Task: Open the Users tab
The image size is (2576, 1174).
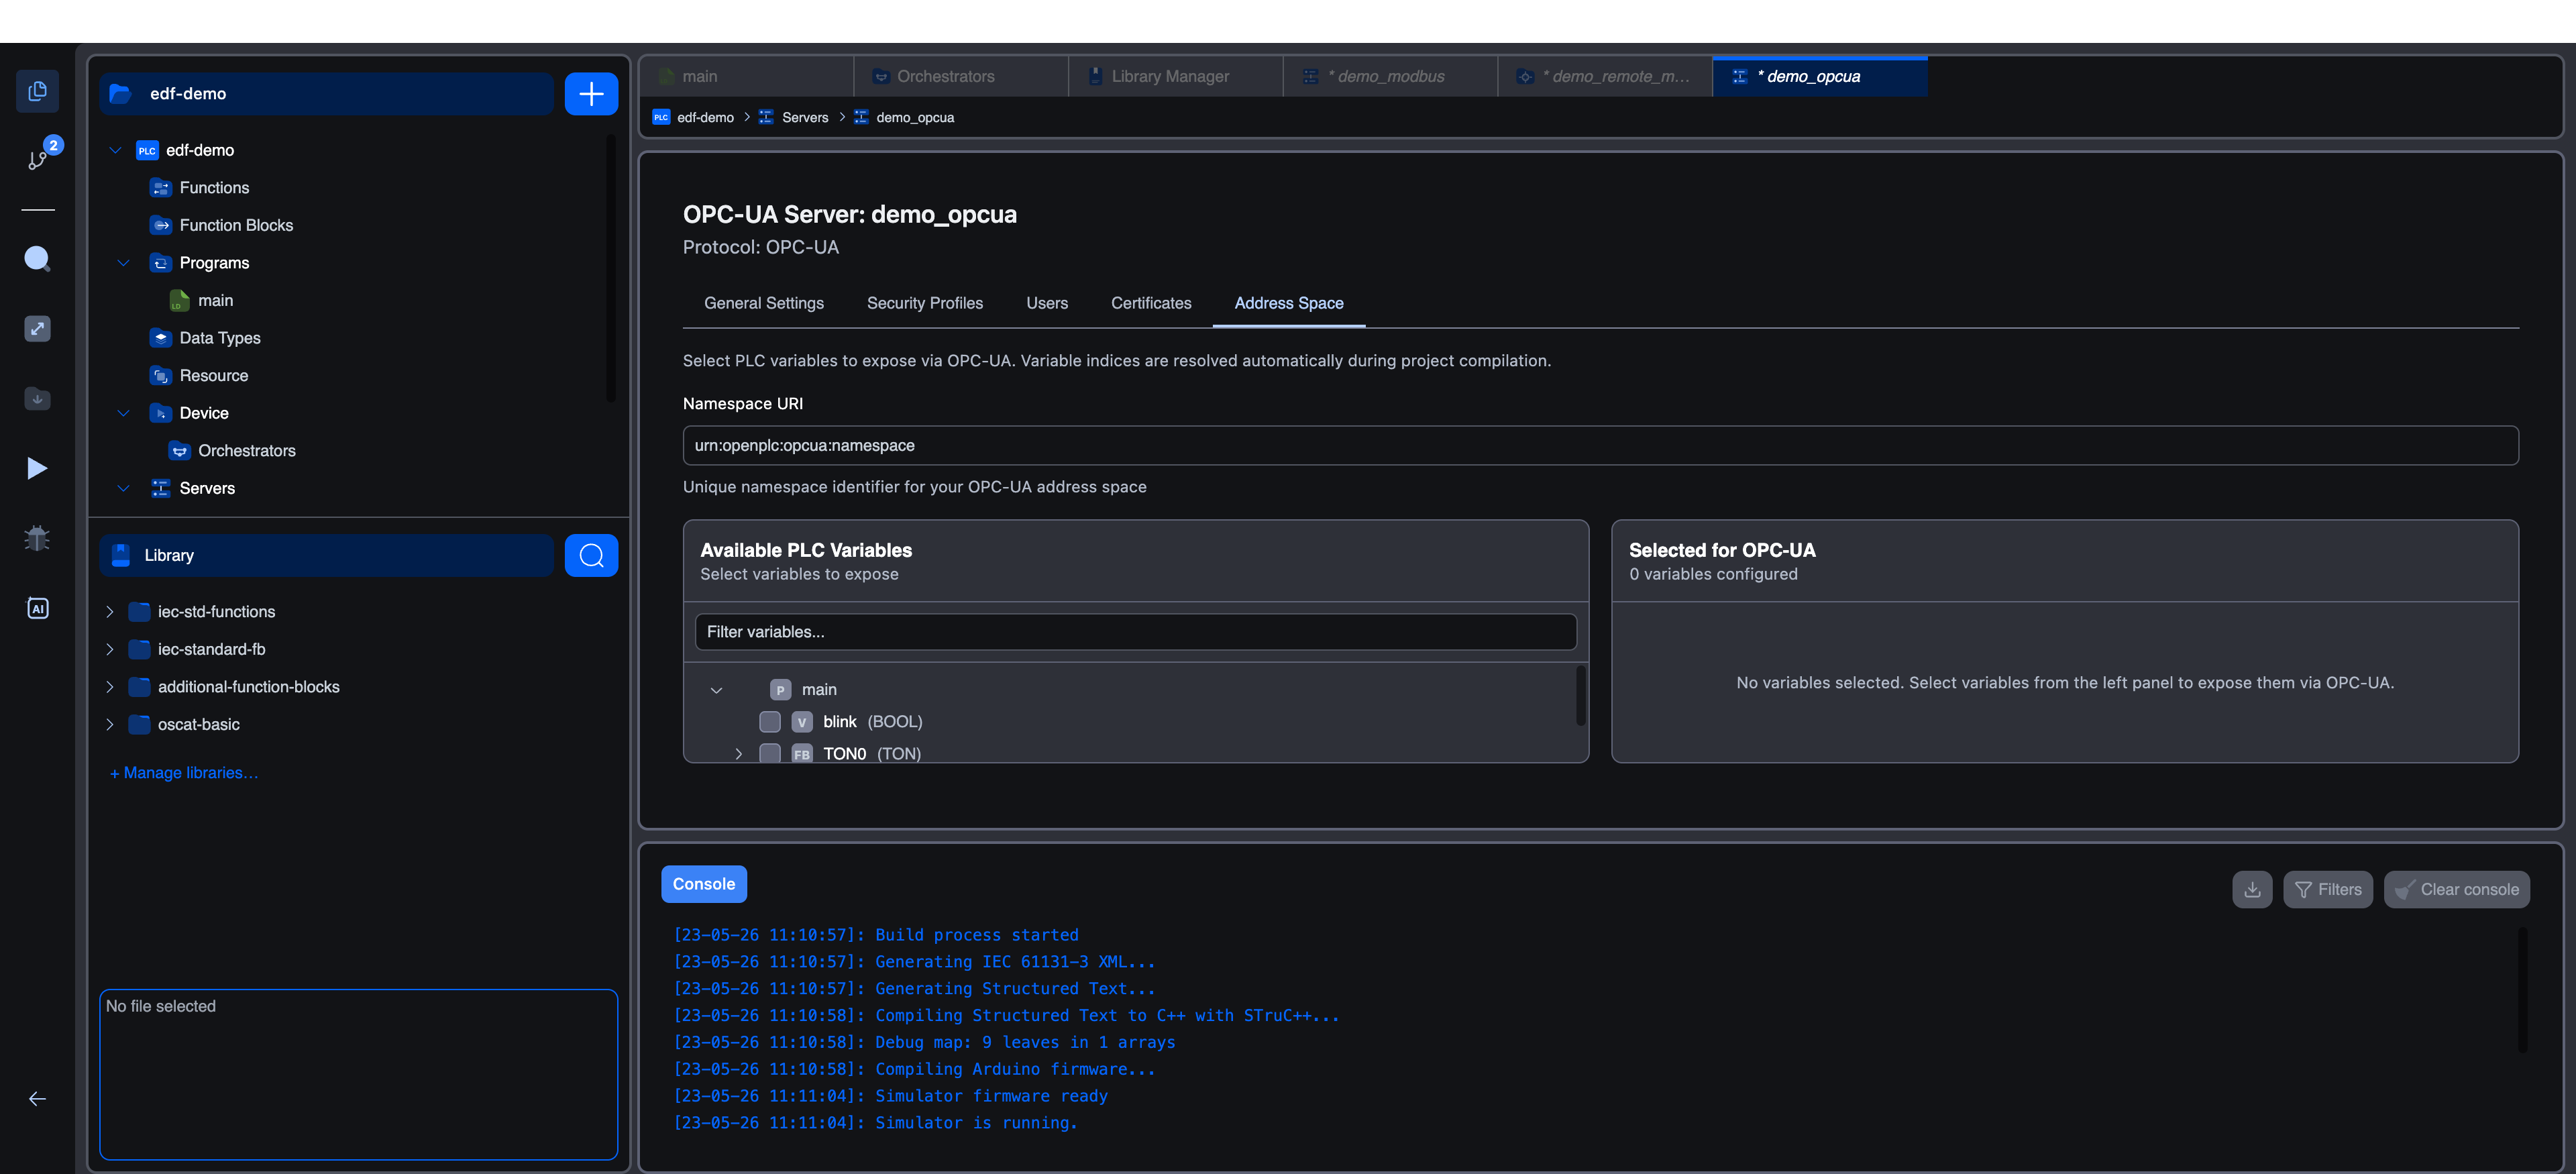Action: click(1047, 304)
